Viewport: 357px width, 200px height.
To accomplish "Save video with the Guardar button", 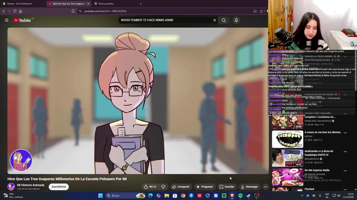I will pyautogui.click(x=227, y=187).
